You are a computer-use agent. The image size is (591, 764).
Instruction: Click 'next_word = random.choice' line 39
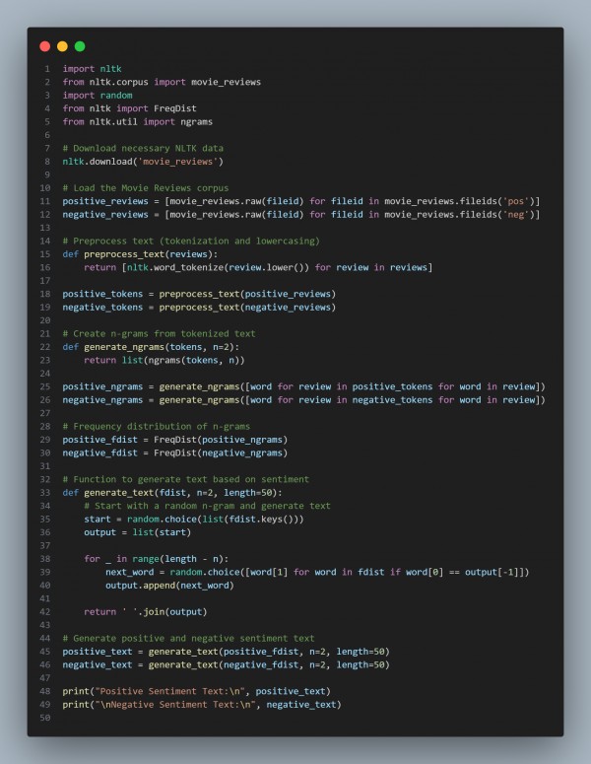point(317,572)
